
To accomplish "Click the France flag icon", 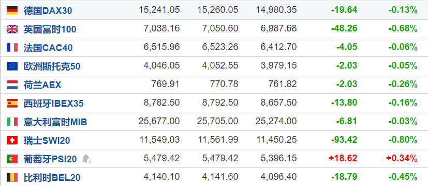I will [12, 47].
